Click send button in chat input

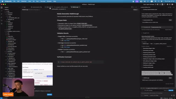click(x=174, y=95)
